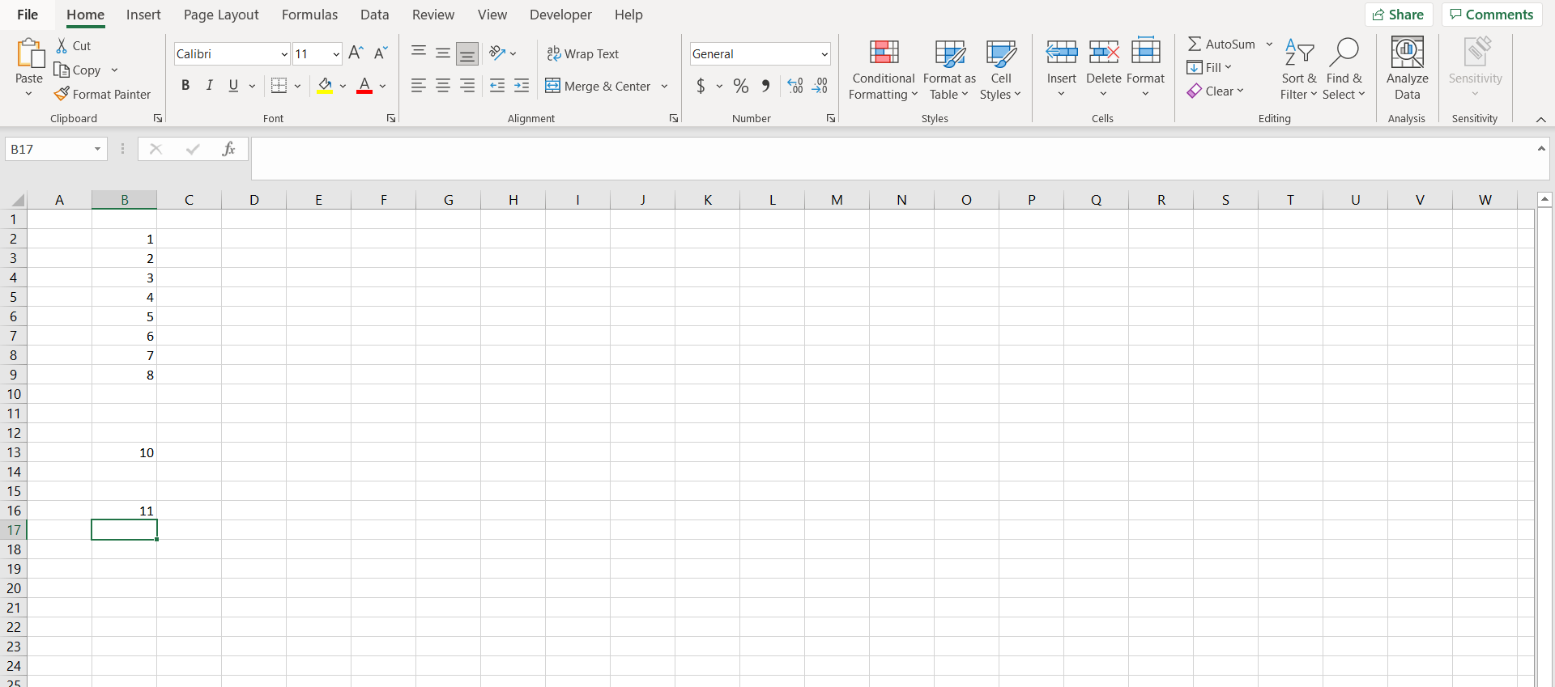The width and height of the screenshot is (1555, 687).
Task: Click inside the formula bar input
Action: pyautogui.click(x=893, y=158)
